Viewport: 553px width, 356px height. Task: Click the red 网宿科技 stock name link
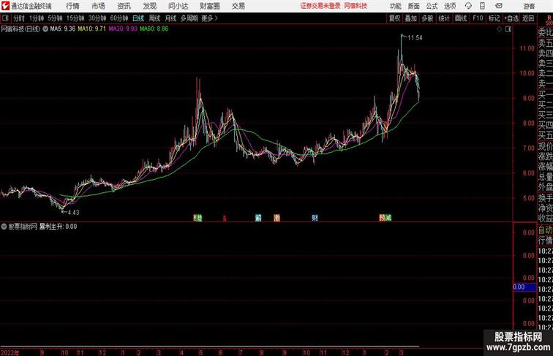[355, 6]
